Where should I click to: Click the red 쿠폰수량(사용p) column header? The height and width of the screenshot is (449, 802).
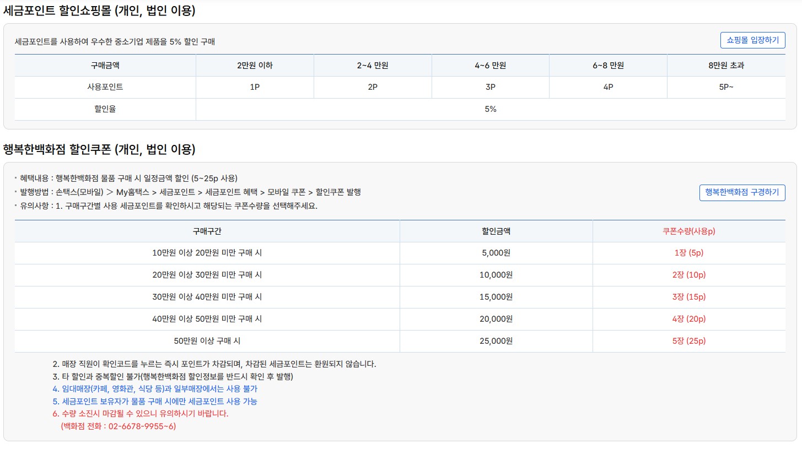click(x=688, y=231)
